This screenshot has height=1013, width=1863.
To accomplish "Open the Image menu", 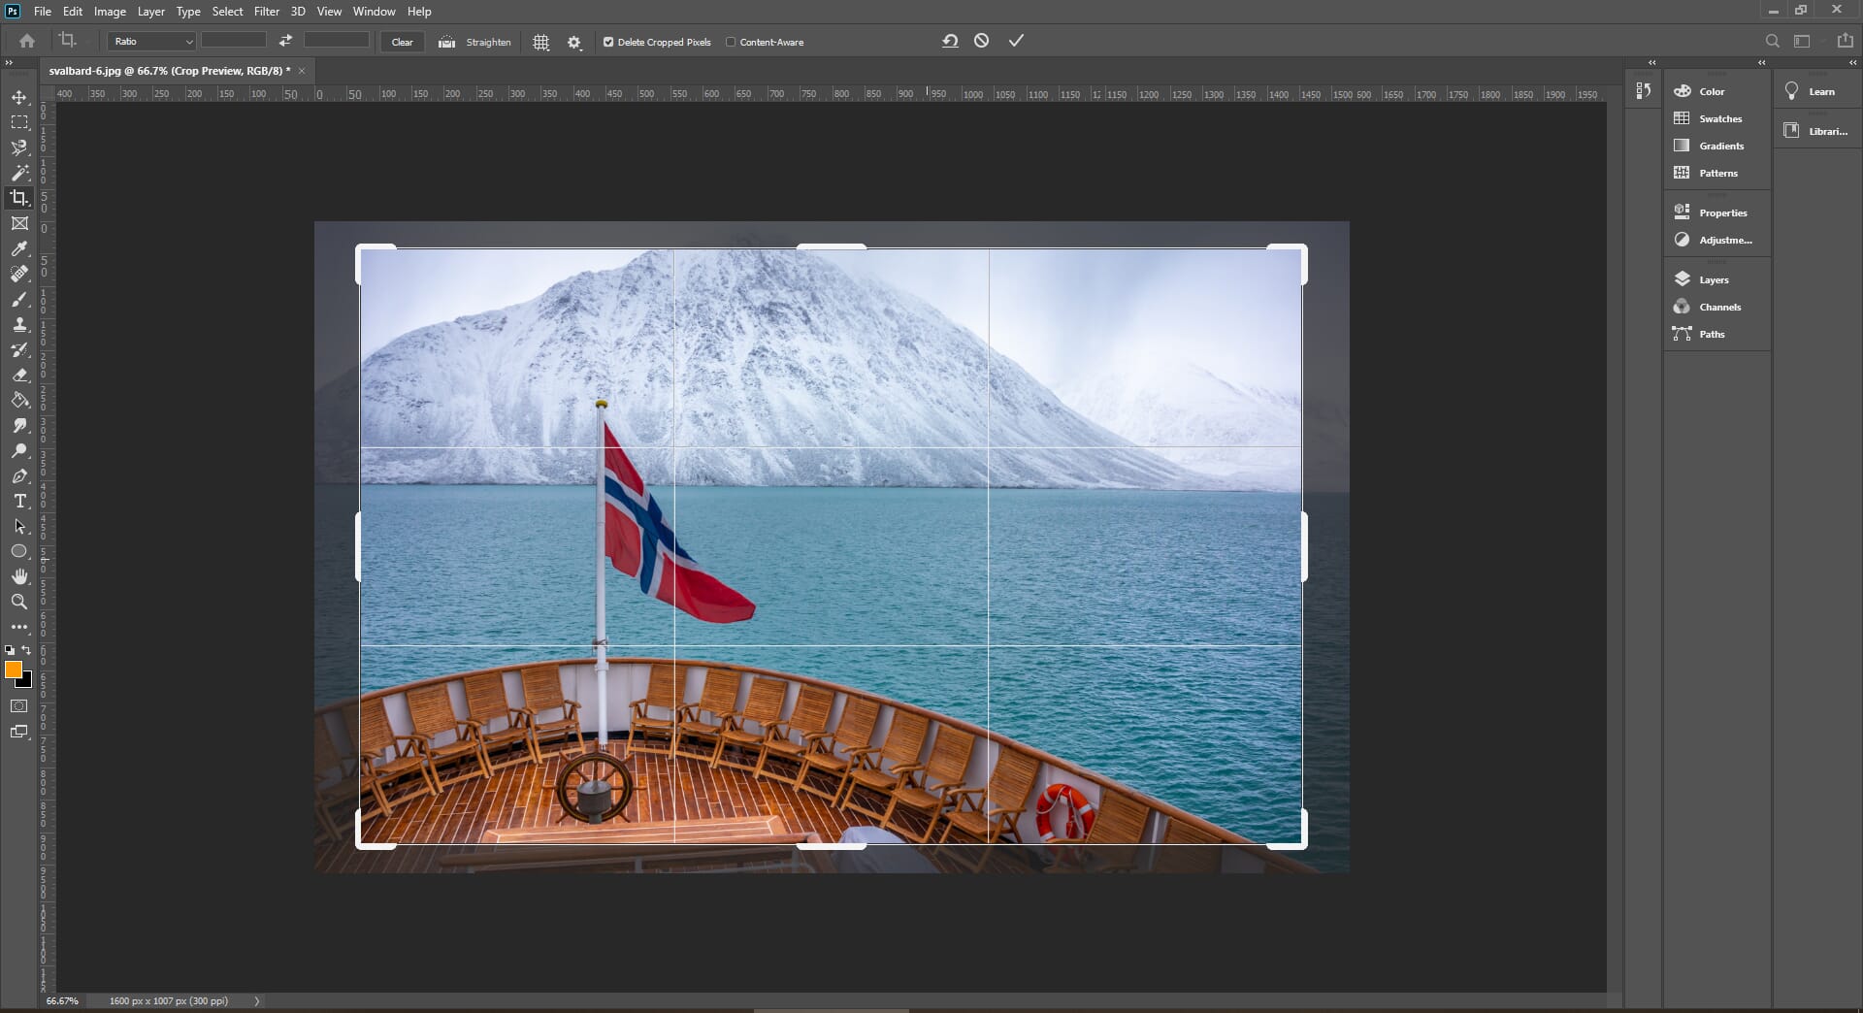I will 110,12.
